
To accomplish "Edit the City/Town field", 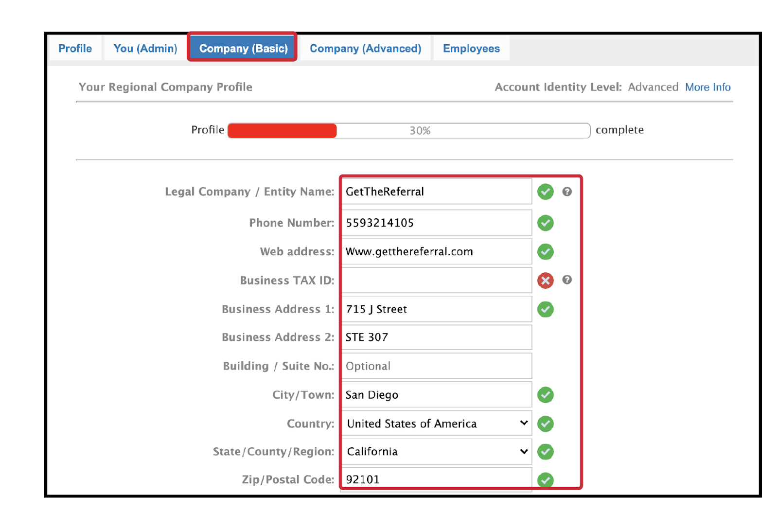I will click(437, 394).
